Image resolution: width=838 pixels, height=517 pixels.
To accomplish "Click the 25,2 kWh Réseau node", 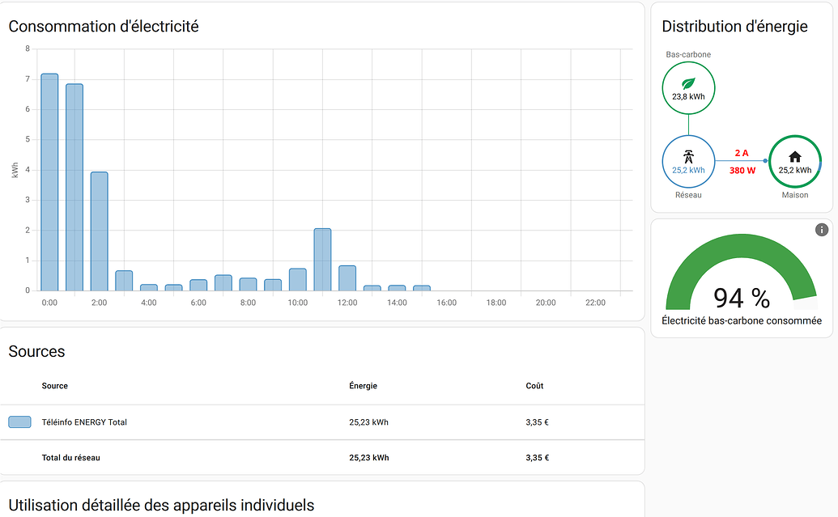I will point(687,170).
